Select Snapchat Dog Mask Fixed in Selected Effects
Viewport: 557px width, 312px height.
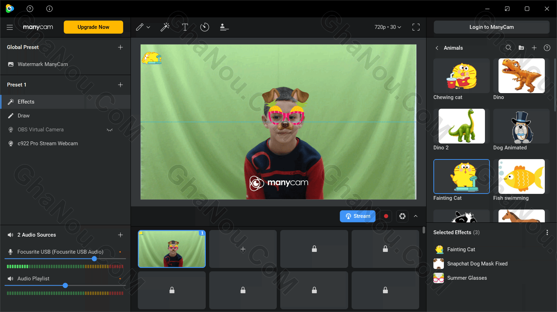tap(491, 264)
